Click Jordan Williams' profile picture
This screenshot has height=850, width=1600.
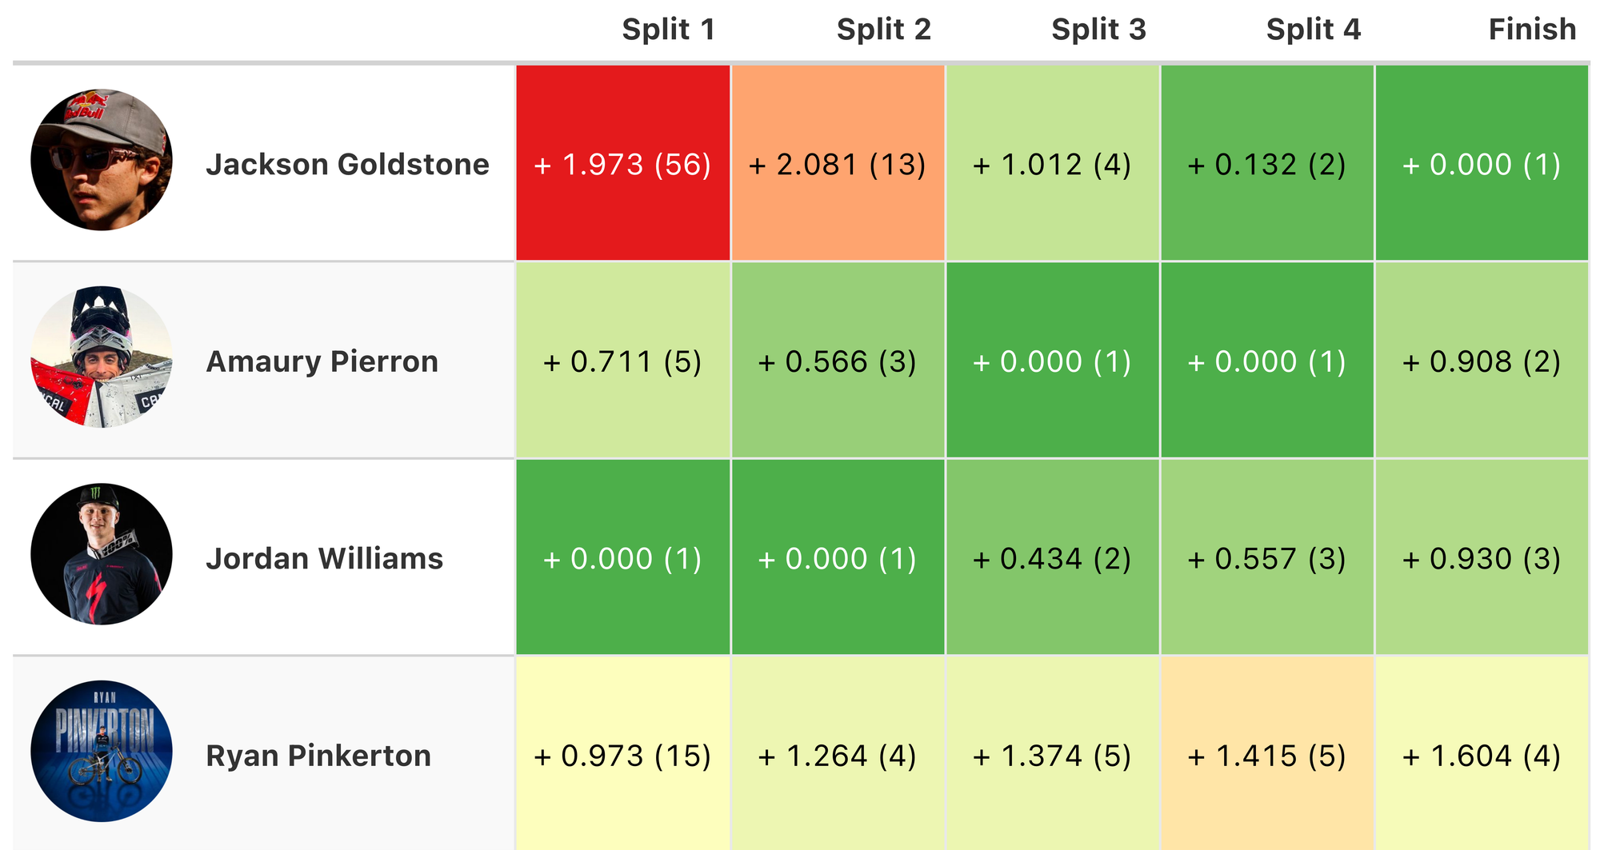coord(102,554)
